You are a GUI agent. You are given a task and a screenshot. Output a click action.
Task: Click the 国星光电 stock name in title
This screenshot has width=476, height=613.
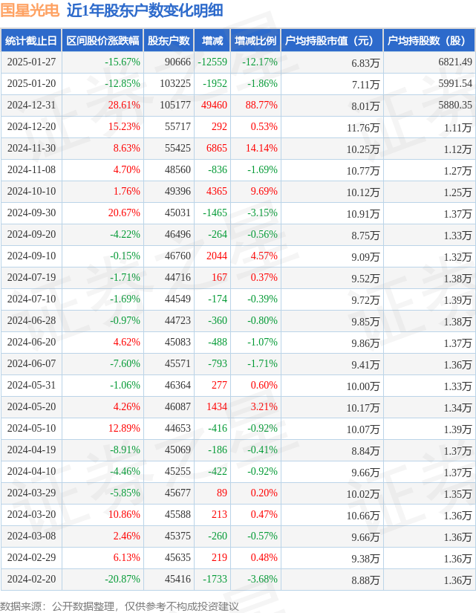30,10
